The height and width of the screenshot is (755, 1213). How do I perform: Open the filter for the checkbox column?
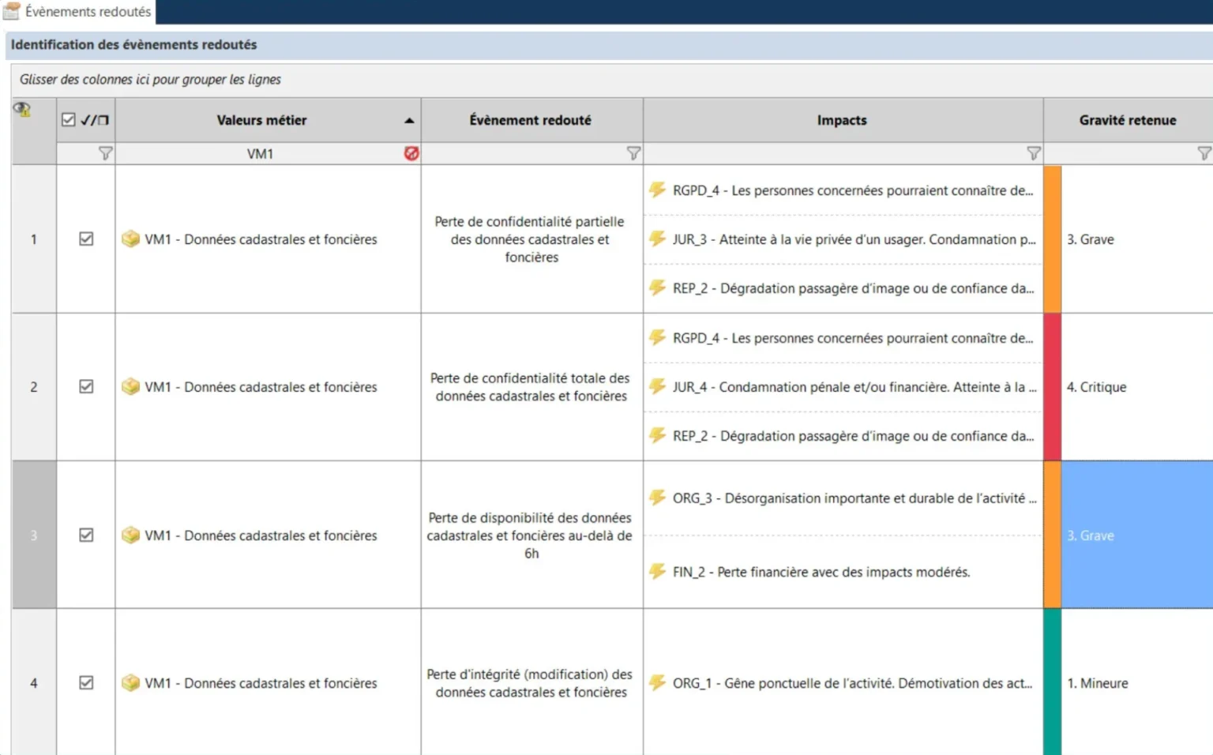pos(105,153)
